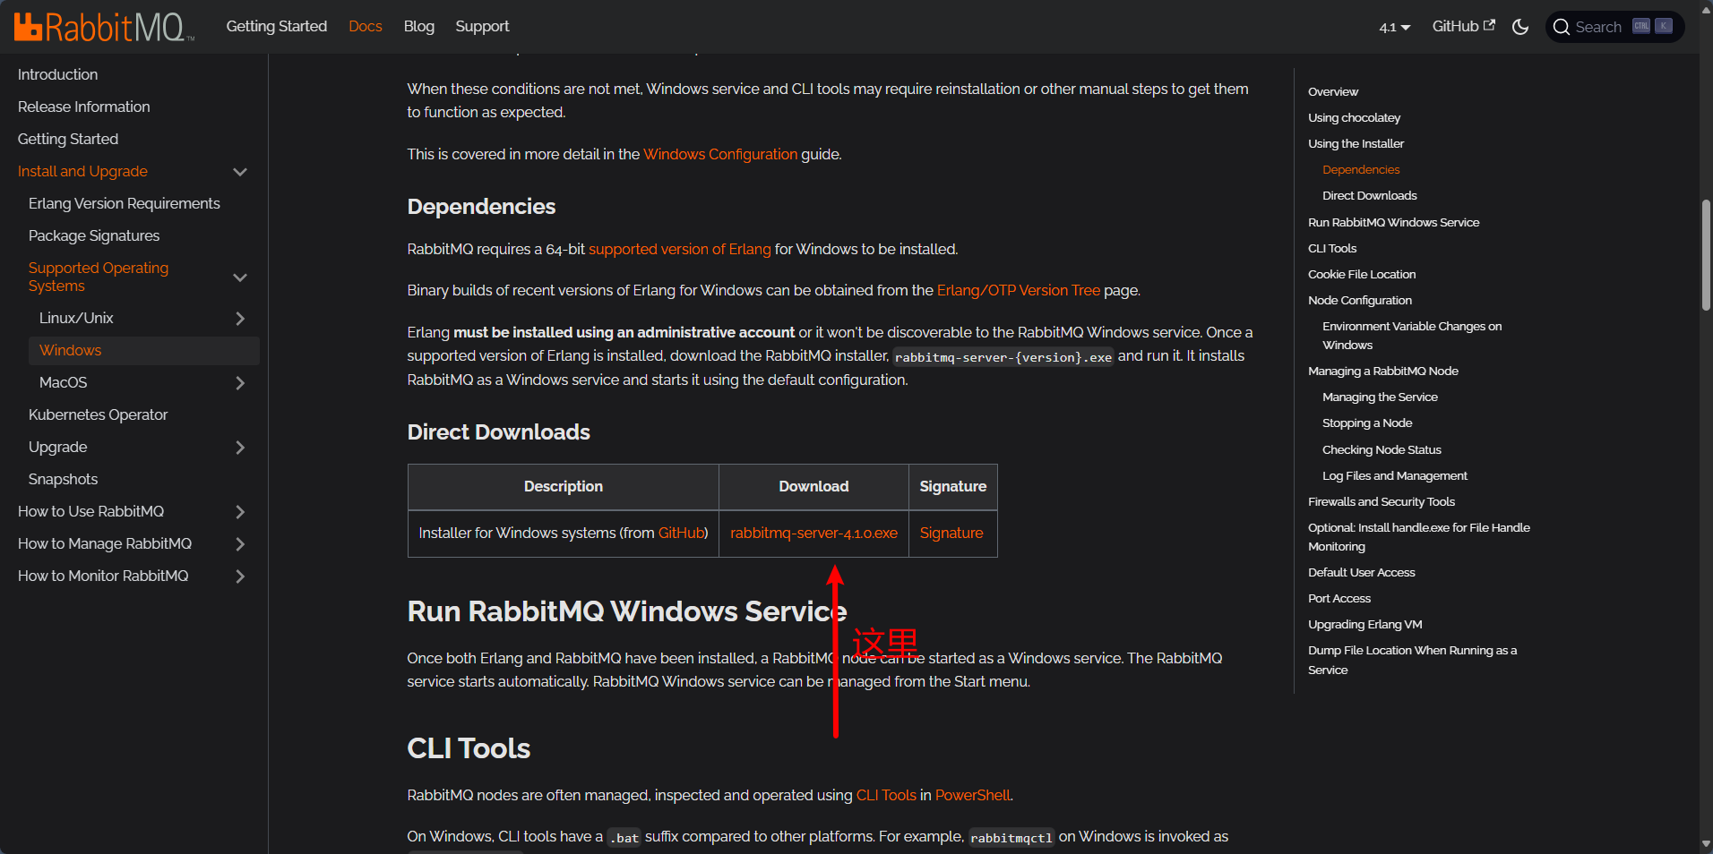1713x854 pixels.
Task: Jump to Dependencies in contents
Action: pos(1361,169)
